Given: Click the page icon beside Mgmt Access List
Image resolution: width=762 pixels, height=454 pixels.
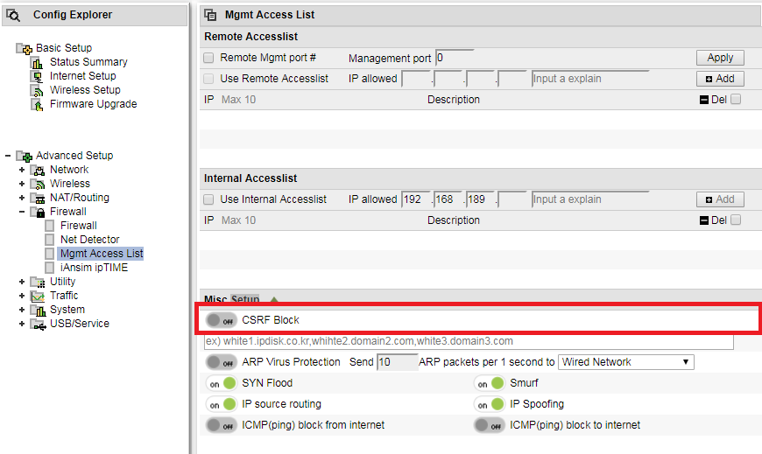Looking at the screenshot, I should [x=49, y=254].
